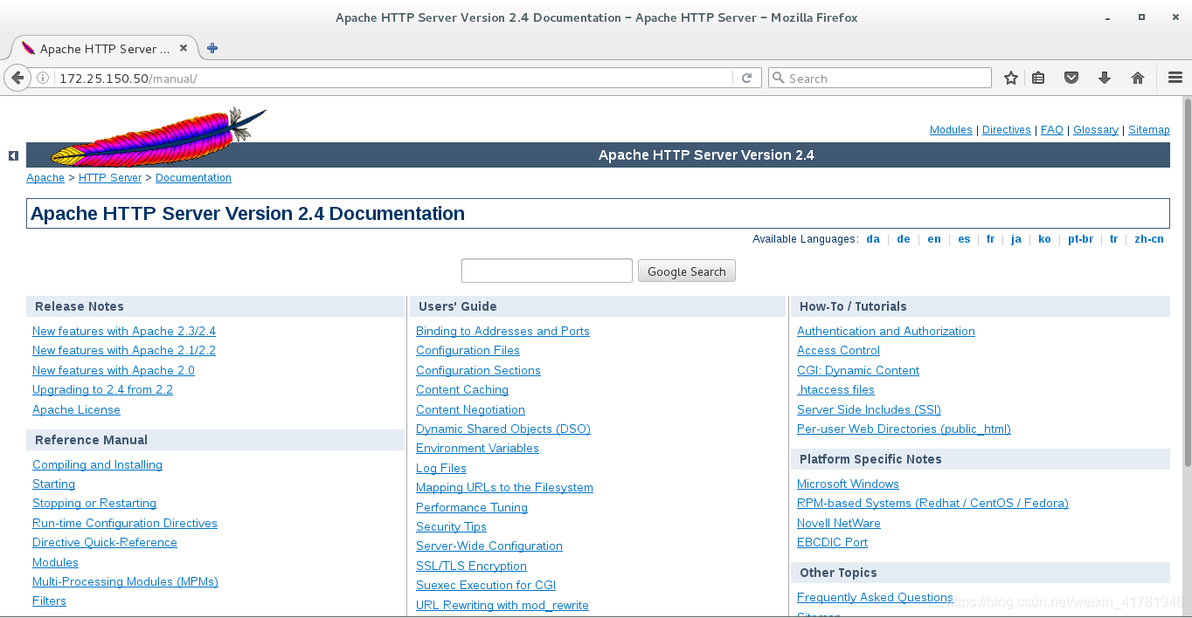This screenshot has height=618, width=1192.
Task: Open the Downloads arrow icon
Action: 1105,78
